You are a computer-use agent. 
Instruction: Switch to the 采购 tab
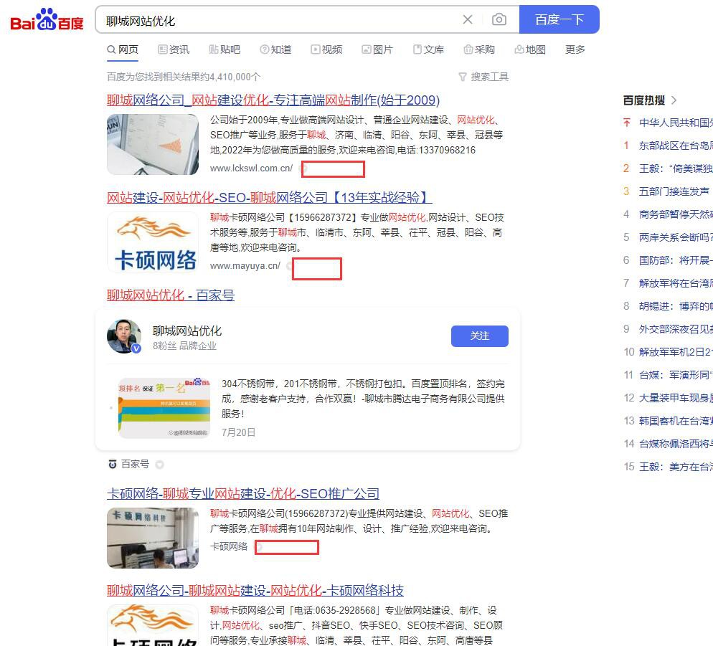tap(479, 49)
